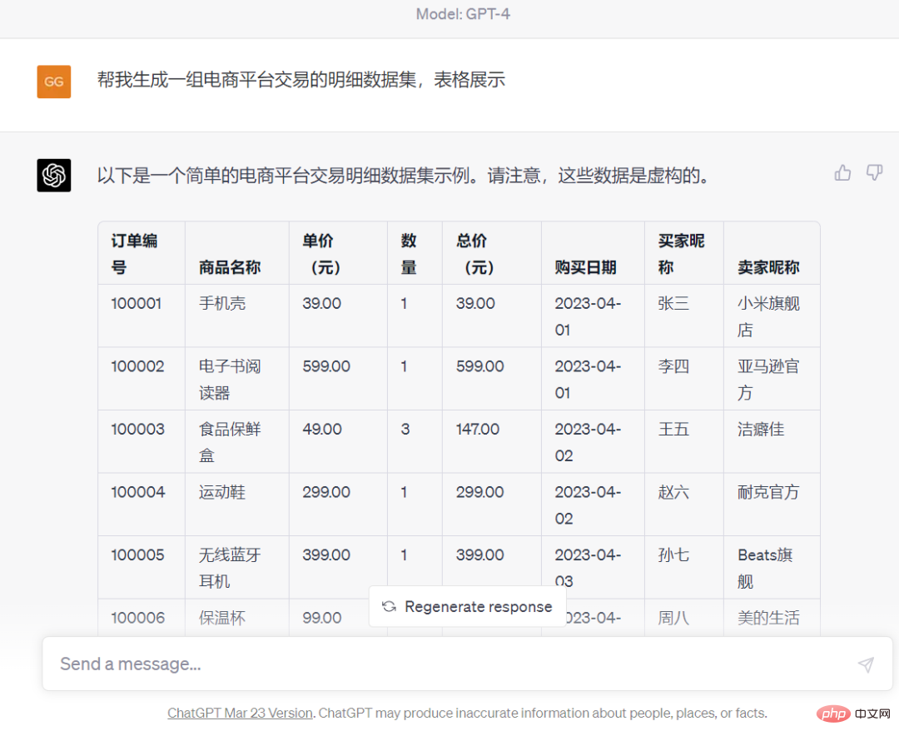899x741 pixels.
Task: Select the assistant reply text starting 以下是一个简单的
Action: pos(404,176)
